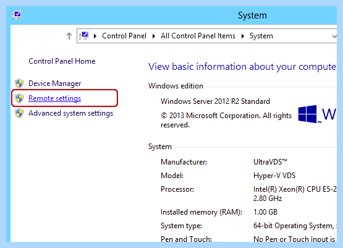Viewport: 343px width, 248px height.
Task: Click the 'Hyper-V VDS' model value
Action: coord(274,176)
